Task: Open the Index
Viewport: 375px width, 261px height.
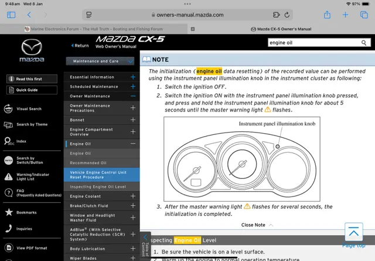Action: [15, 141]
